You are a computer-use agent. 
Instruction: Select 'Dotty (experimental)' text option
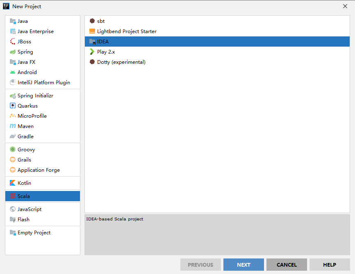(x=121, y=62)
